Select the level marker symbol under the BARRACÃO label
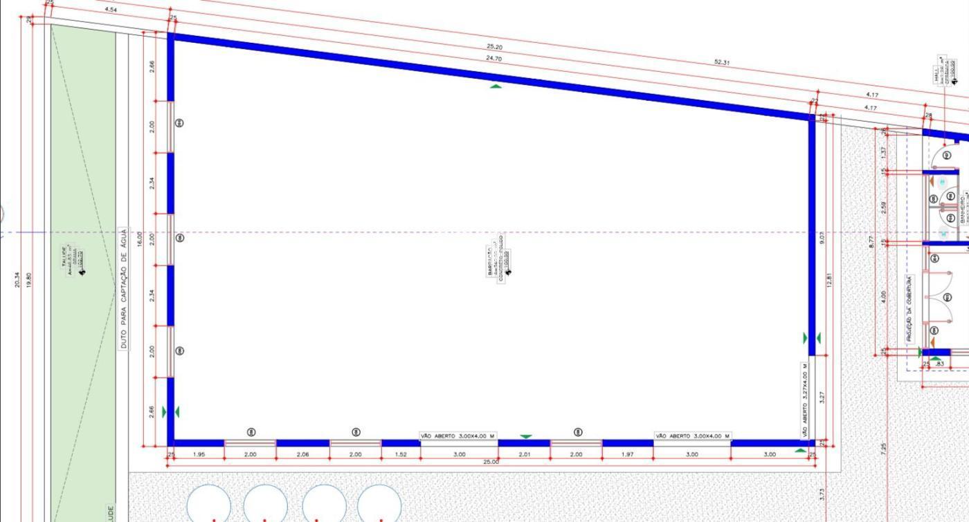 click(x=508, y=271)
